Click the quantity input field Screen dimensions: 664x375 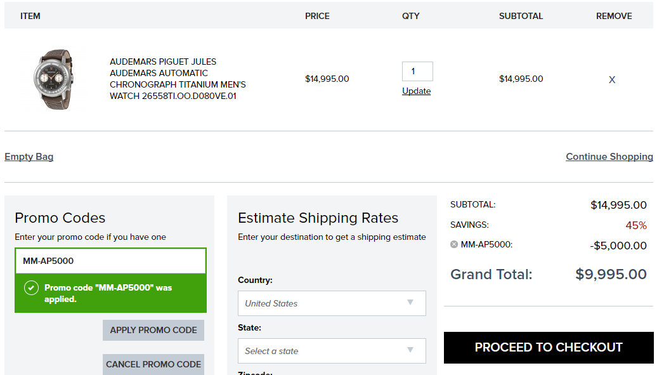coord(417,71)
